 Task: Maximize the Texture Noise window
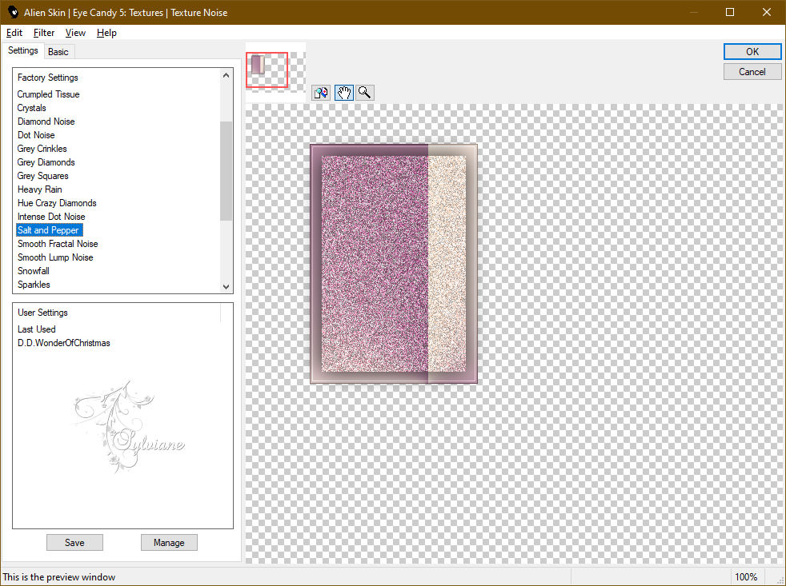(730, 12)
